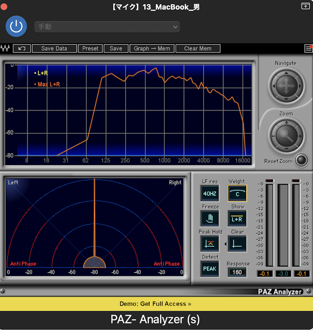
Task: Click the undo arrow button
Action: pyautogui.click(x=22, y=48)
